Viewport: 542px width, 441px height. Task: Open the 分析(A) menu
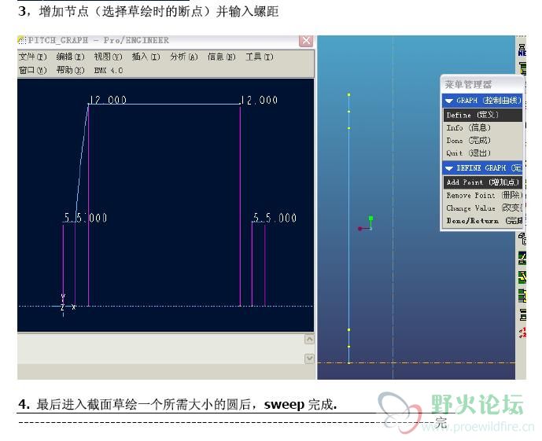(183, 57)
